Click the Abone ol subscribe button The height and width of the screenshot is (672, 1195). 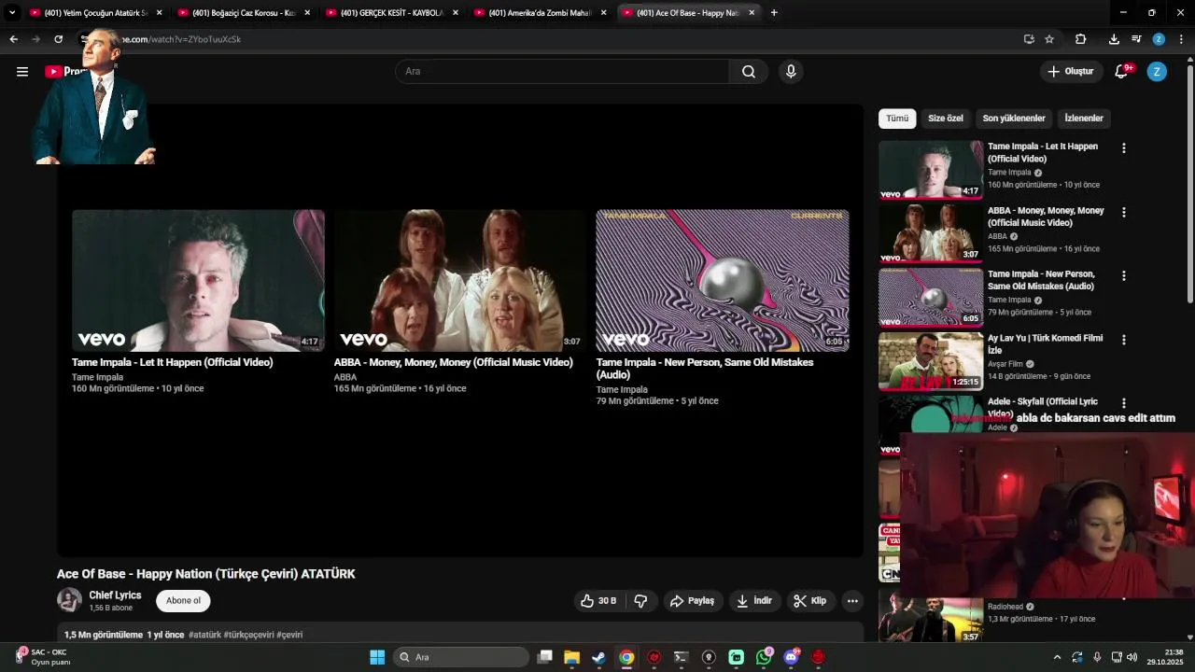tap(183, 601)
